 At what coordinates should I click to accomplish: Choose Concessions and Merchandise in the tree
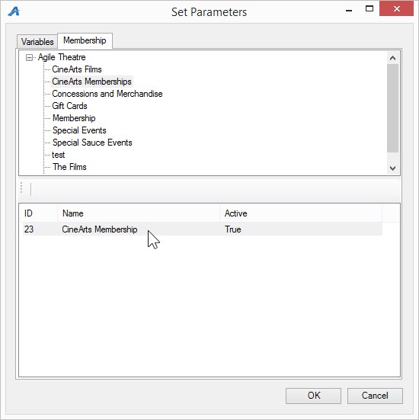click(107, 94)
